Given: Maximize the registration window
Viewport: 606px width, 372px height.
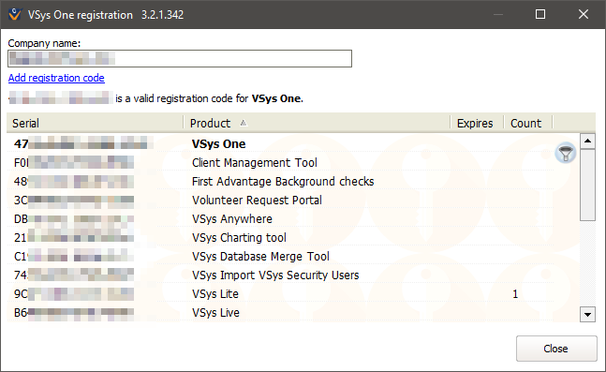Looking at the screenshot, I should point(540,14).
